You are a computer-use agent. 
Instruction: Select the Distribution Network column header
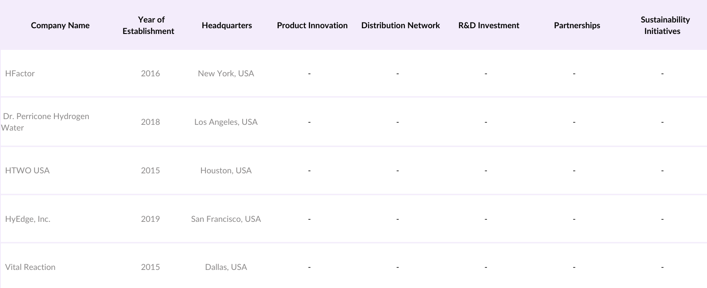click(400, 25)
